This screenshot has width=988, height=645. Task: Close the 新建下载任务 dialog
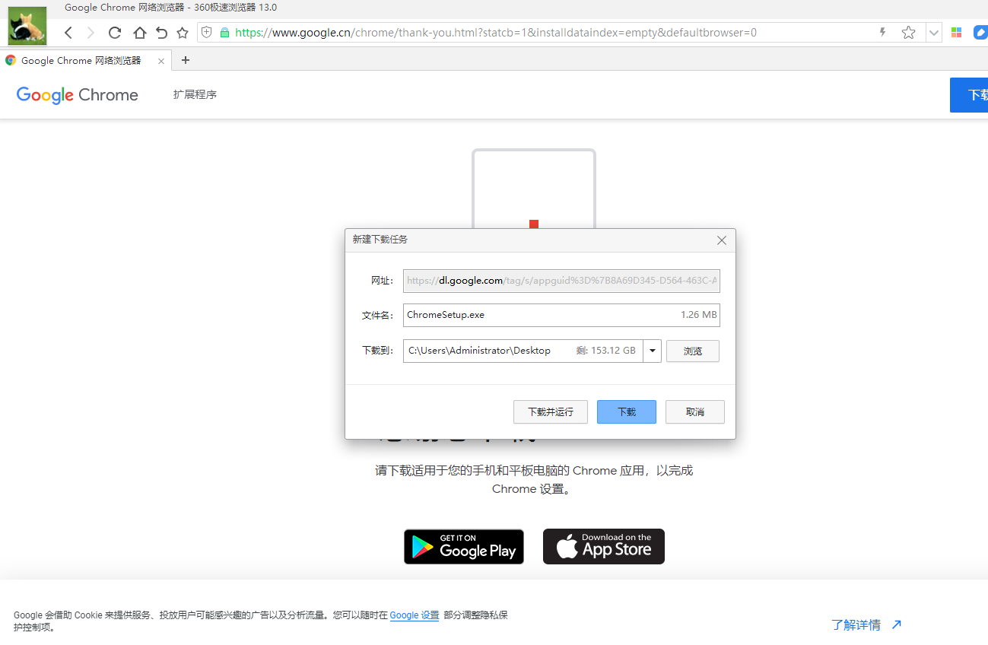tap(722, 240)
